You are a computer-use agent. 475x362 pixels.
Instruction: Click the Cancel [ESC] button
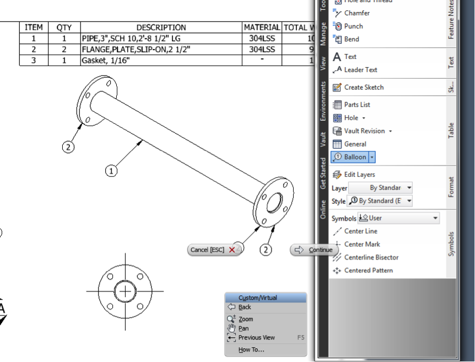(x=214, y=250)
